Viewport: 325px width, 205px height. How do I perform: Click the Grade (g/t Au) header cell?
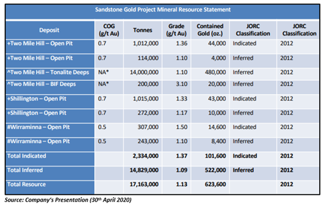[x=176, y=30]
